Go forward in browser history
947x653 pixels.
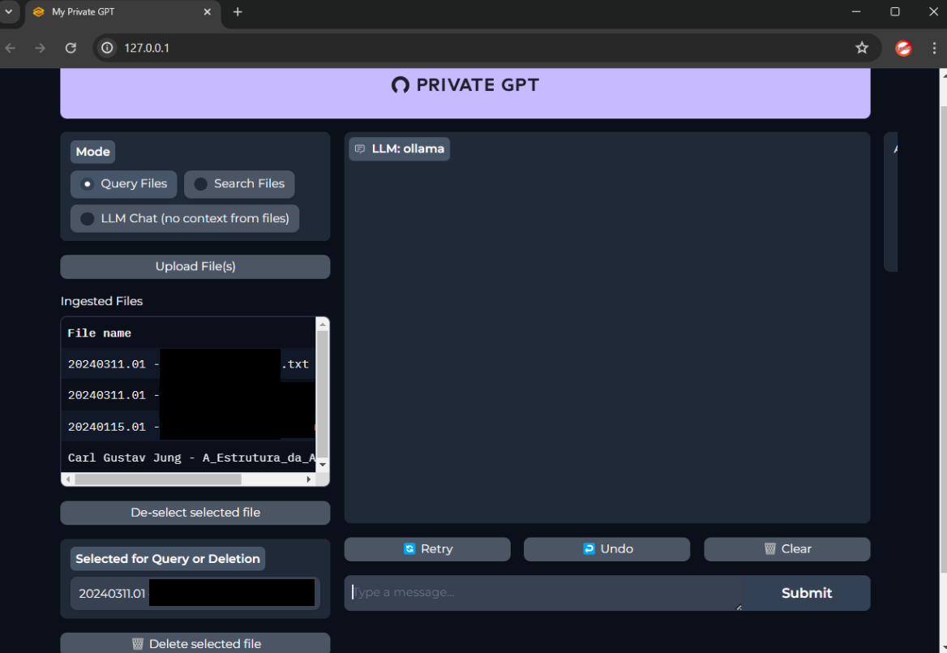40,48
